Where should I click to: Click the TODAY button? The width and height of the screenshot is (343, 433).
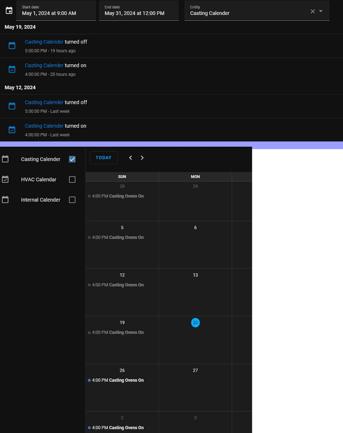click(x=103, y=157)
